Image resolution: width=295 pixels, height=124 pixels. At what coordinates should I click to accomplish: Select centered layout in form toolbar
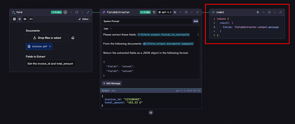(x=20, y=19)
